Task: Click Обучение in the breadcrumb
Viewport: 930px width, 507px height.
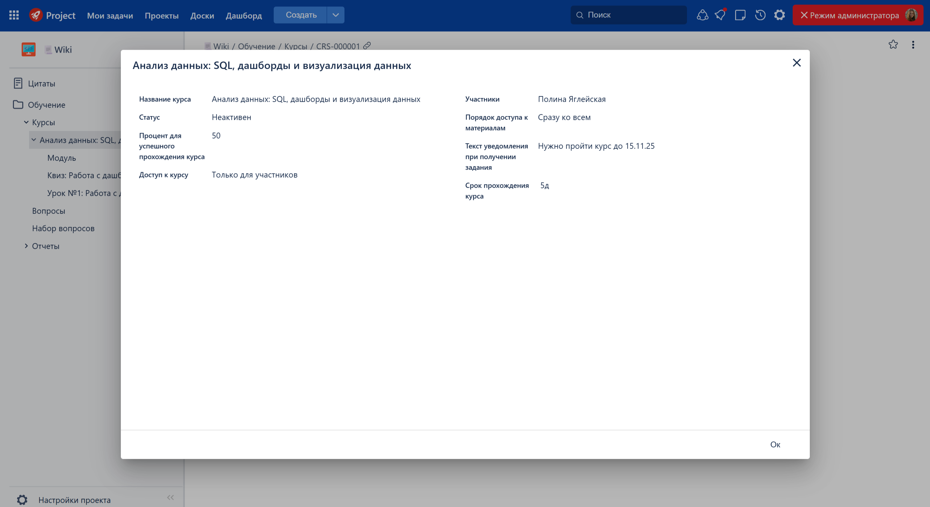Action: click(x=256, y=46)
